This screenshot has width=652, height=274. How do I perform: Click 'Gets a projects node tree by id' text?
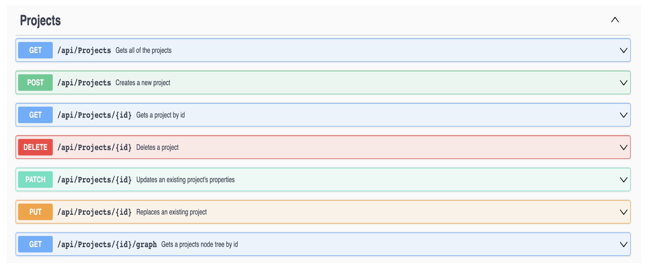200,244
